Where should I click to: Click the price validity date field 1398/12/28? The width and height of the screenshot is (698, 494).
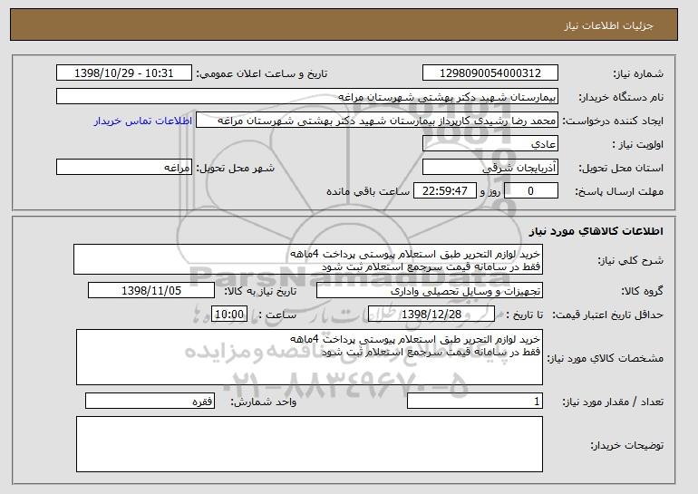coord(431,315)
